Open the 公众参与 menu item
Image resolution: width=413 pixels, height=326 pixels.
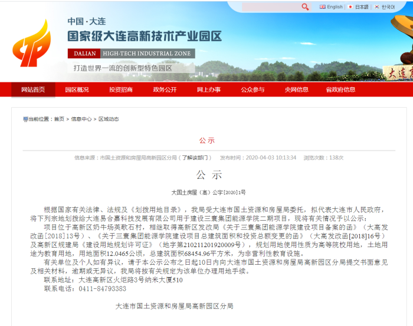pos(253,89)
